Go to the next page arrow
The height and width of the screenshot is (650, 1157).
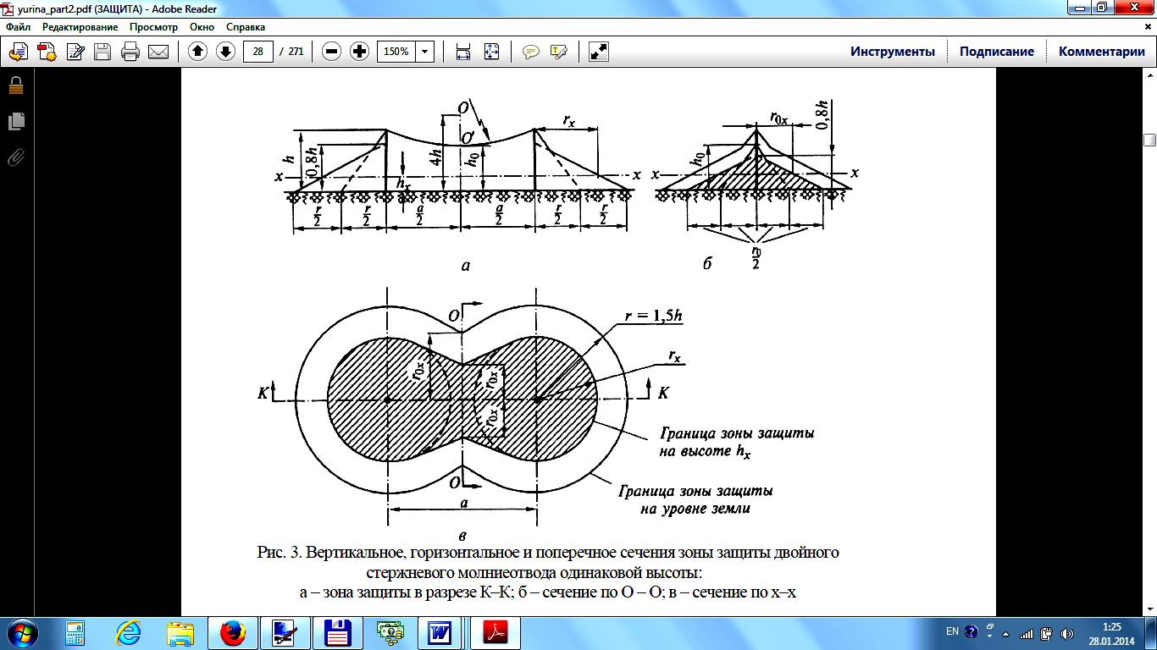(x=225, y=52)
